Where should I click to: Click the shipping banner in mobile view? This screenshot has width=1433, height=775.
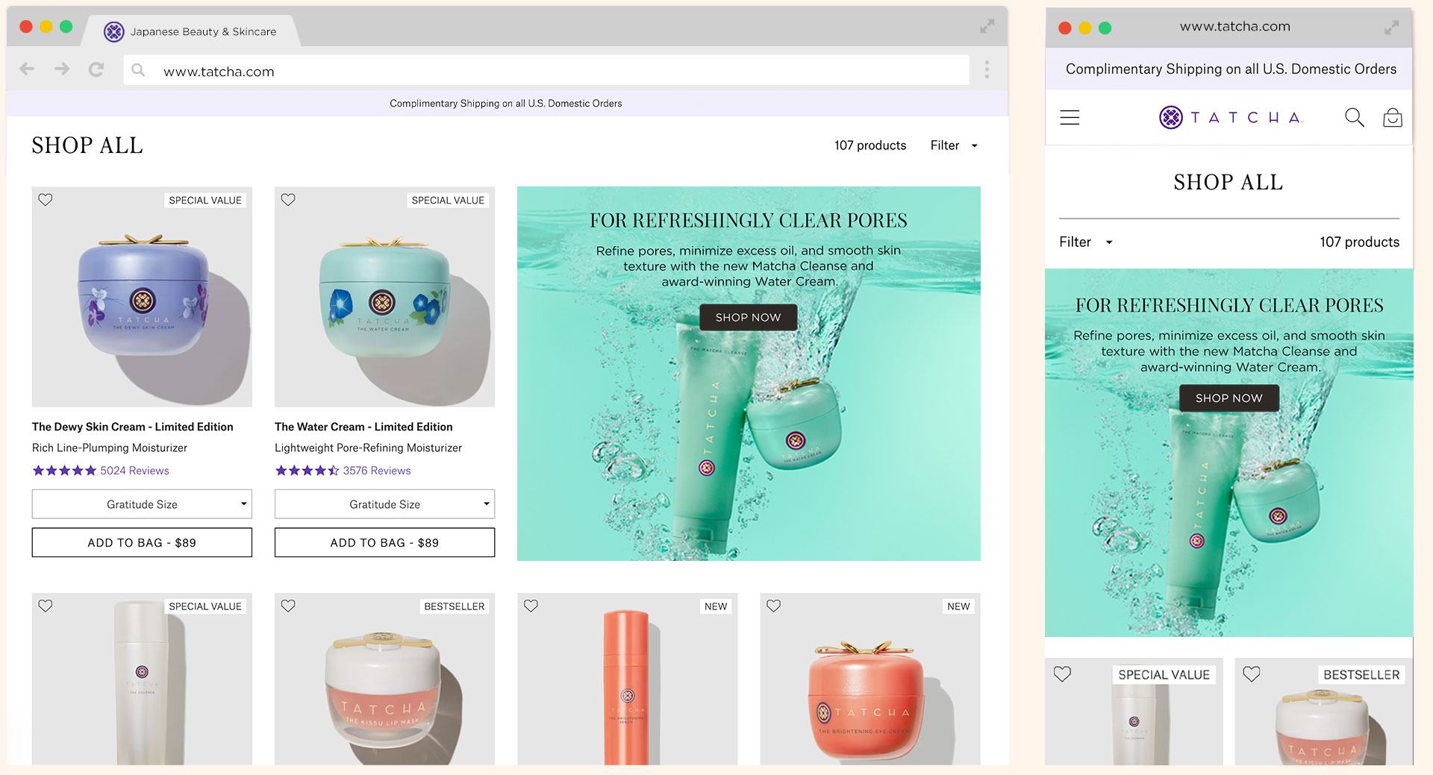pos(1230,69)
